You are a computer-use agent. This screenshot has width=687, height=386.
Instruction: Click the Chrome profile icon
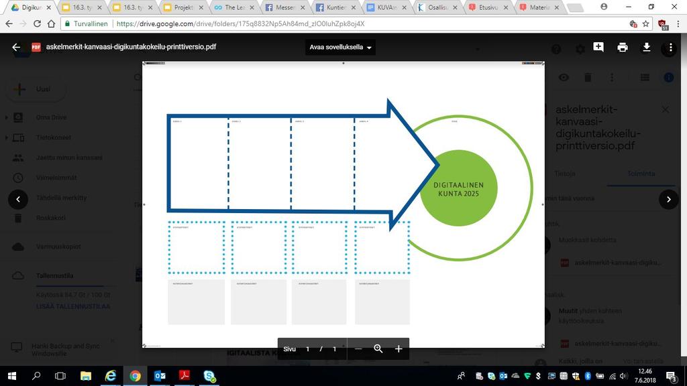click(x=604, y=7)
